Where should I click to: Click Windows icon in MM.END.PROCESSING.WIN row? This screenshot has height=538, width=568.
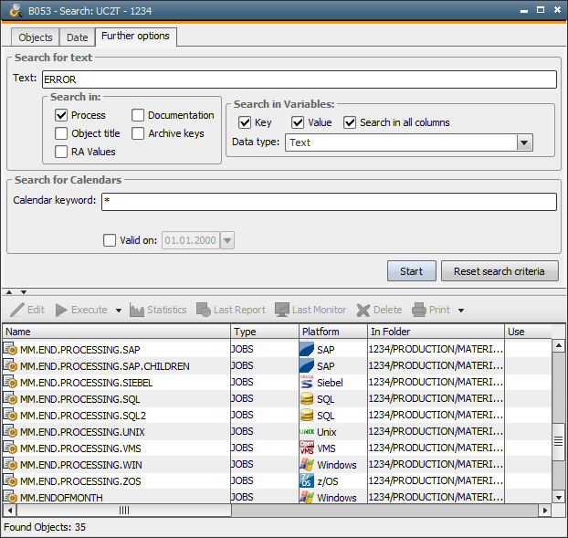point(307,464)
